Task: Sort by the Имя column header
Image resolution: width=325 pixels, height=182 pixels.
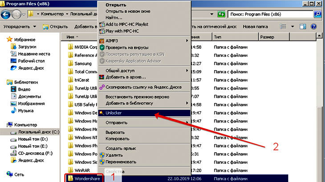Action: [x=79, y=37]
